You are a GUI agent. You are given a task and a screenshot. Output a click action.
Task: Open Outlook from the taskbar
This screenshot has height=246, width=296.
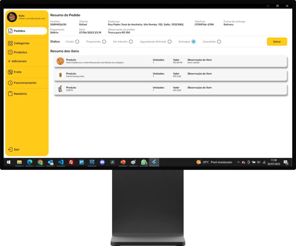click(x=50, y=162)
